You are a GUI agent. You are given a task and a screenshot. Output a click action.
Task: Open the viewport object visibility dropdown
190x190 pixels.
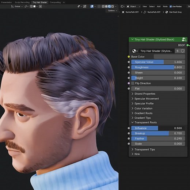pyautogui.click(x=80, y=6)
